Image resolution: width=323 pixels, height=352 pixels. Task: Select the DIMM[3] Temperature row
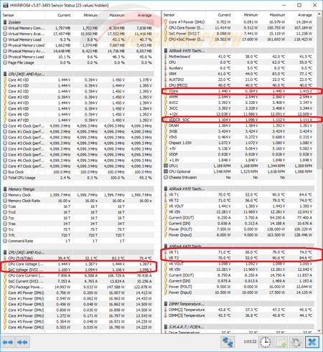(239, 315)
